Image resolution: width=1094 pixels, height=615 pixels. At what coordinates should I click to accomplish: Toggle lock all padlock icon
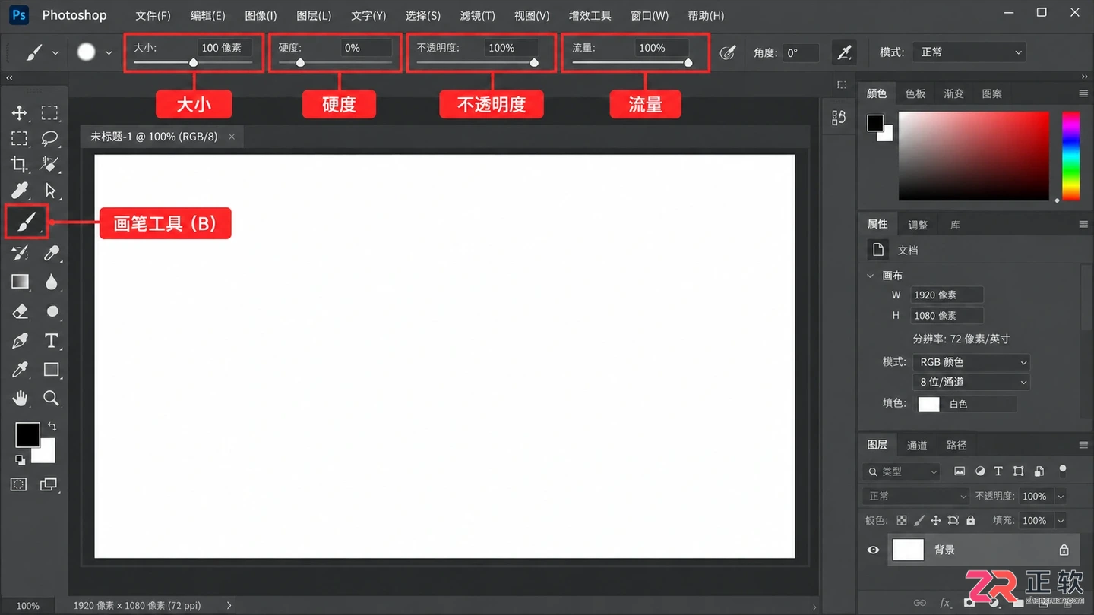970,520
